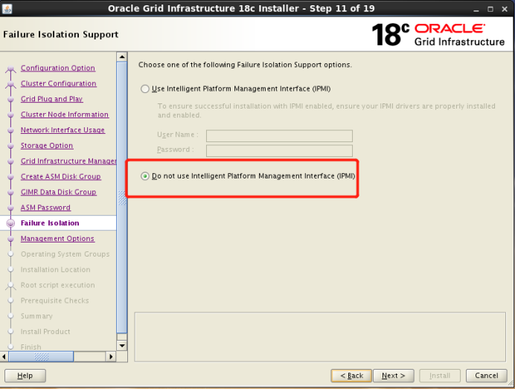515x389 pixels.
Task: Click sidebar scroll down arrow
Action: coord(122,345)
